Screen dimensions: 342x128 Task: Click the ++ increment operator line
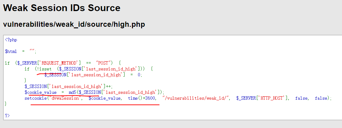click(69, 86)
